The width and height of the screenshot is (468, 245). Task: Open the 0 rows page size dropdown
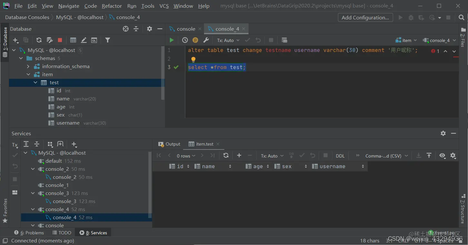[186, 156]
